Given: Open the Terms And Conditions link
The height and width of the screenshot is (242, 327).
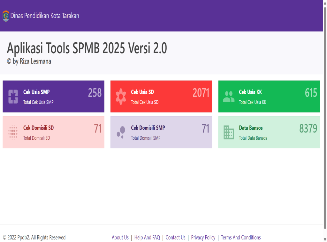Looking at the screenshot, I should tap(241, 238).
